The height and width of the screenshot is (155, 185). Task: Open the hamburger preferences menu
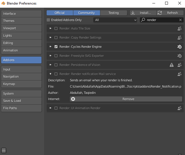click(x=4, y=150)
